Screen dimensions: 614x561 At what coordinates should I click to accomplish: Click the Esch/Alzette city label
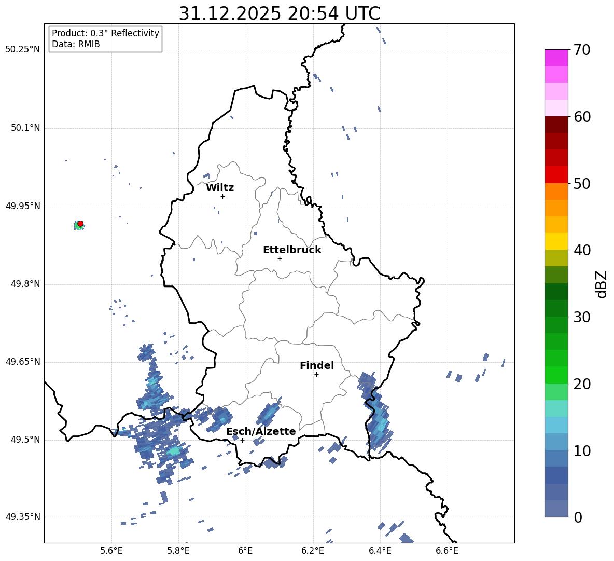pos(261,431)
